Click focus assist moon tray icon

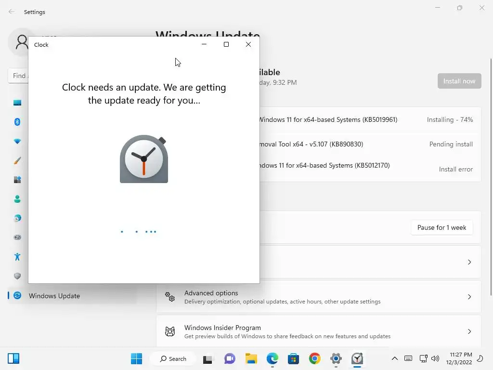[x=480, y=358]
